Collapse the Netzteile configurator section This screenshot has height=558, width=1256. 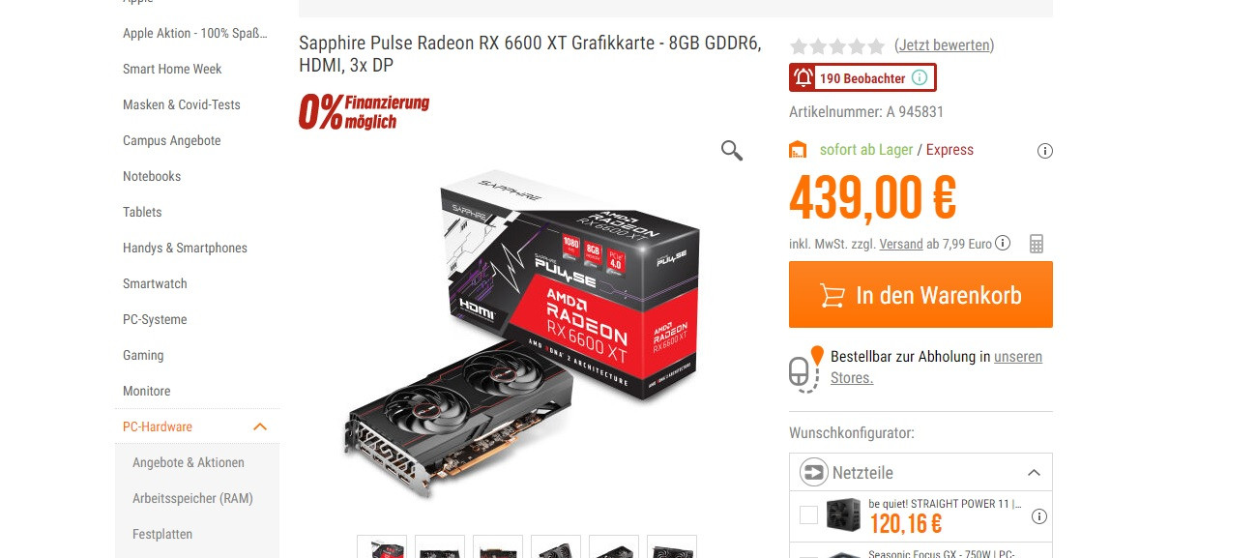1034,473
